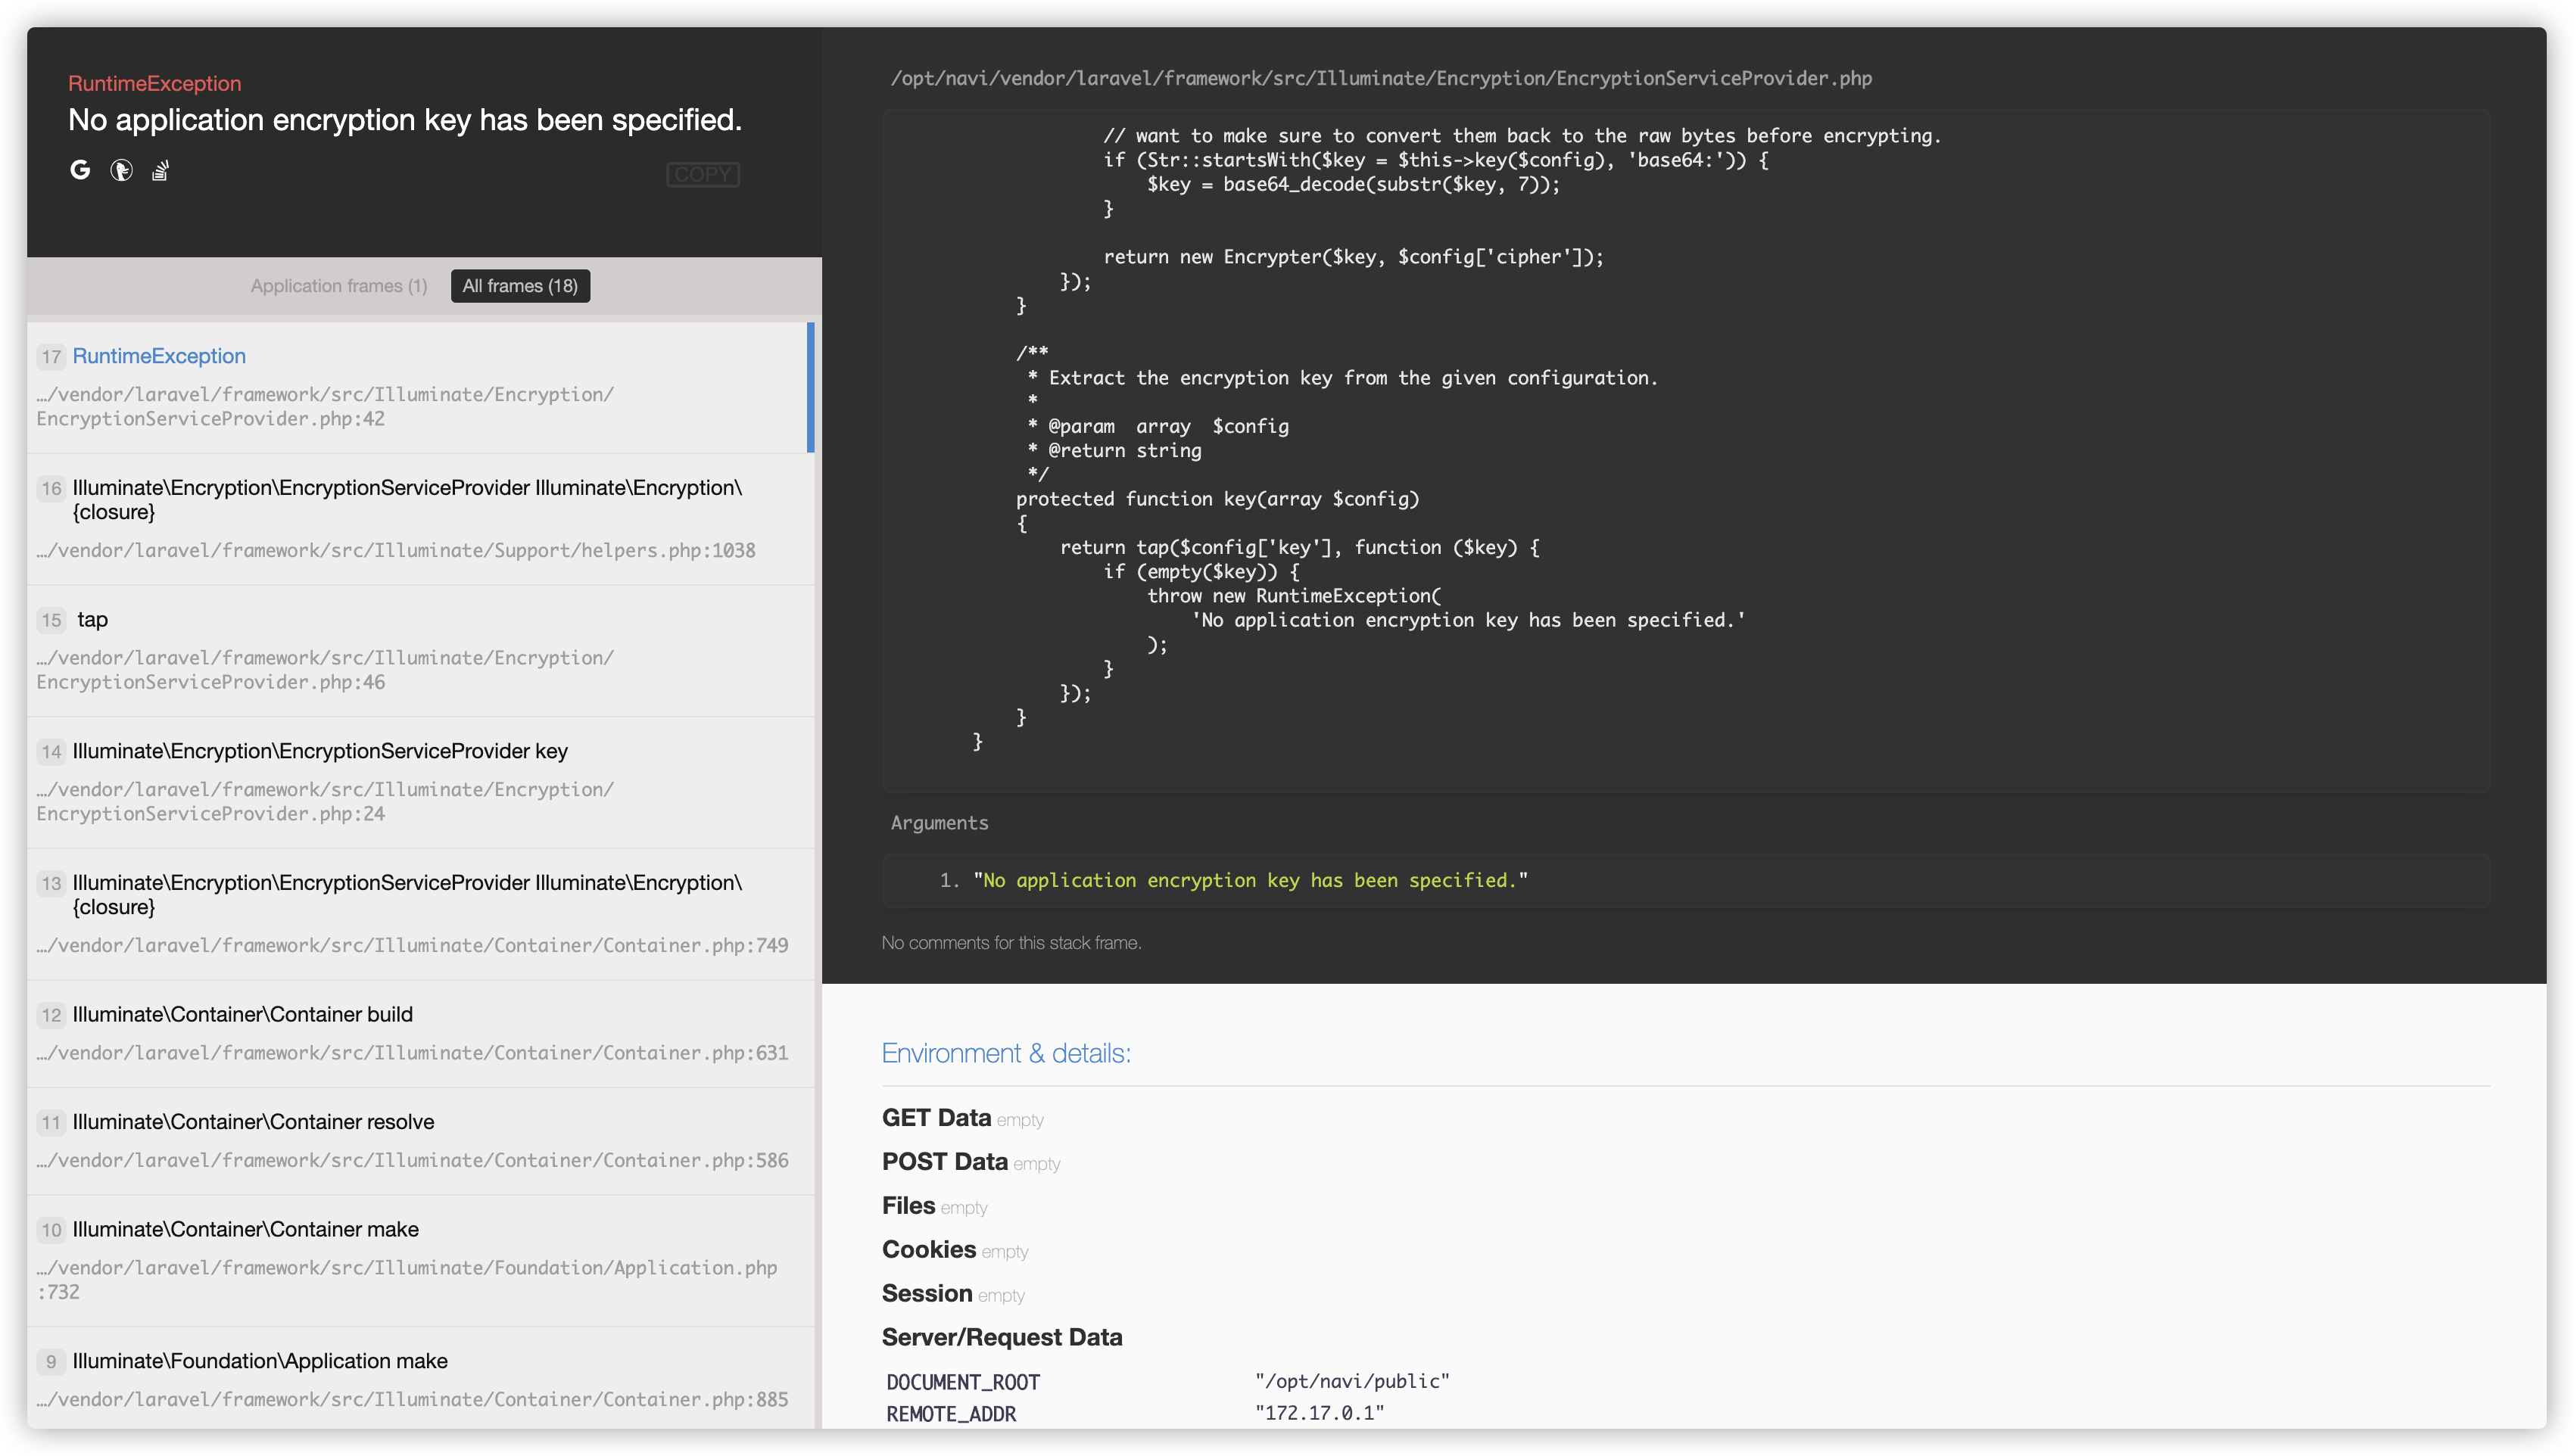Click the 'if (empty($key)) {' code line
This screenshot has width=2574, height=1456.
1201,572
